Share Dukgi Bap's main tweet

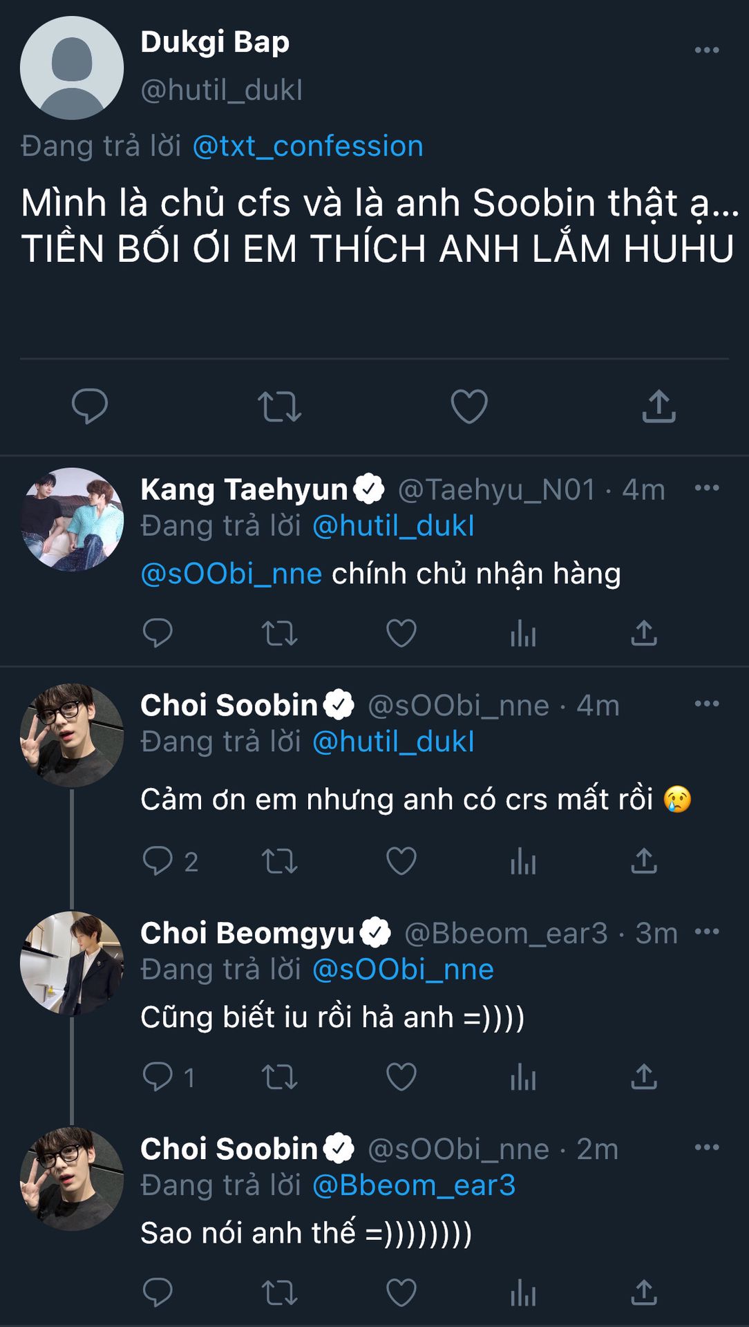(658, 406)
